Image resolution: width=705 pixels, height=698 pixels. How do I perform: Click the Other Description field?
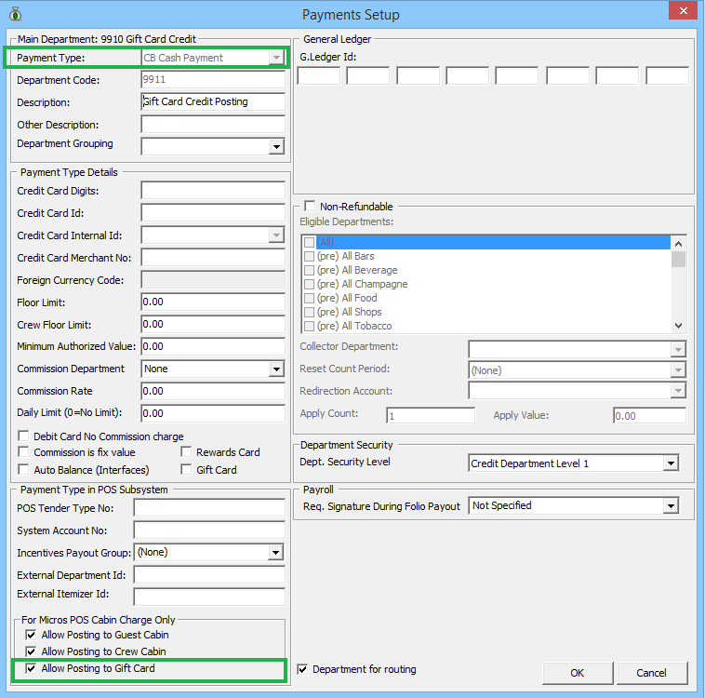[x=213, y=124]
